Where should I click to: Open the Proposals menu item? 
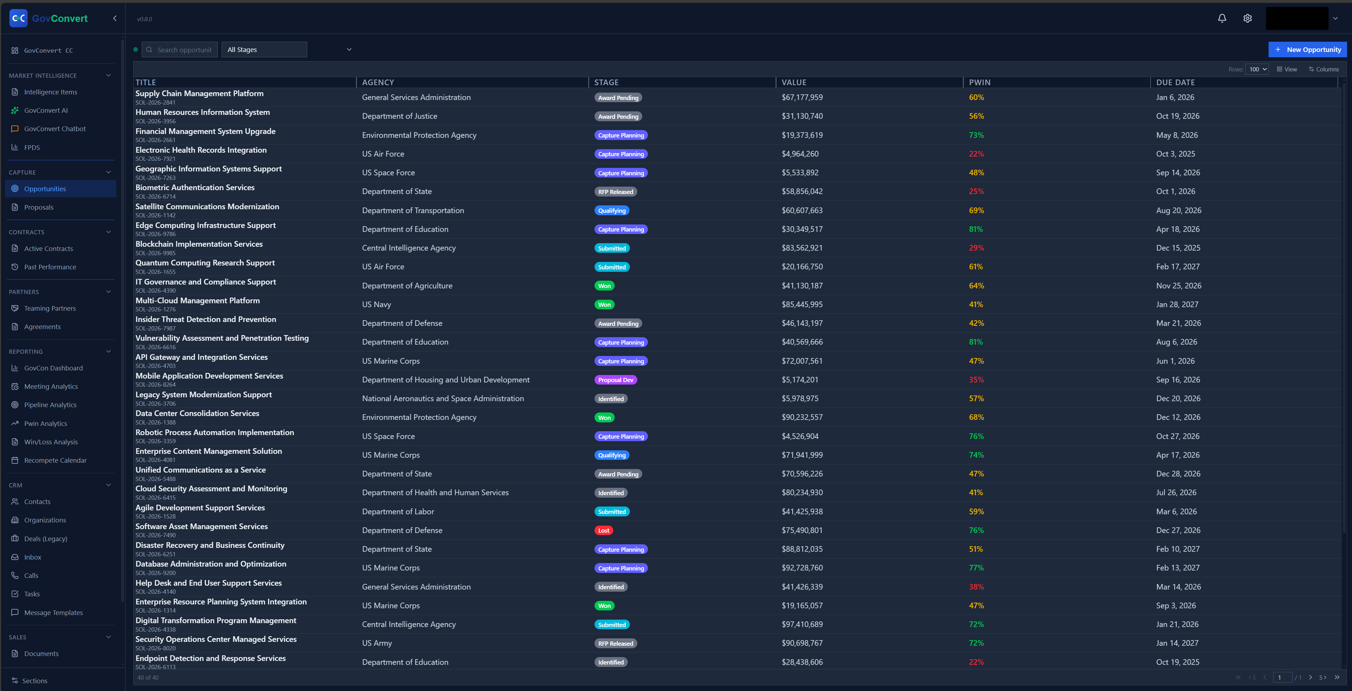pyautogui.click(x=38, y=207)
